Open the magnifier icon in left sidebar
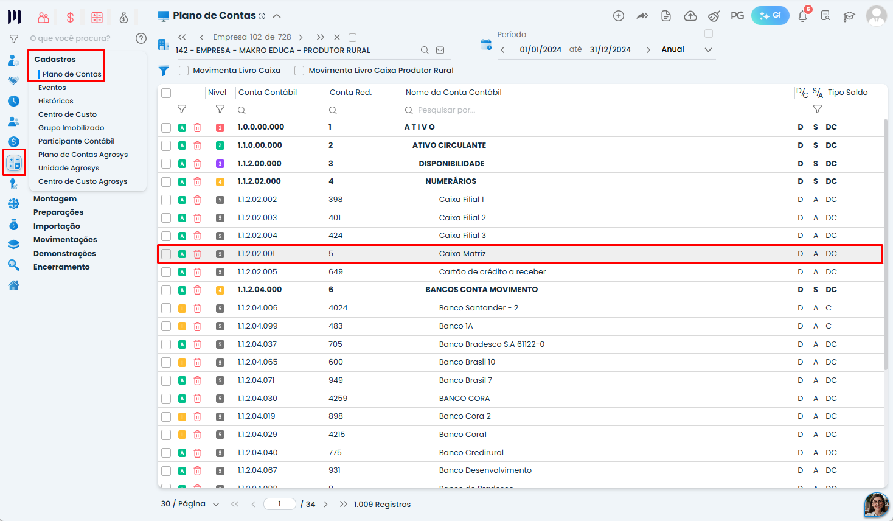This screenshot has width=893, height=521. [x=13, y=265]
